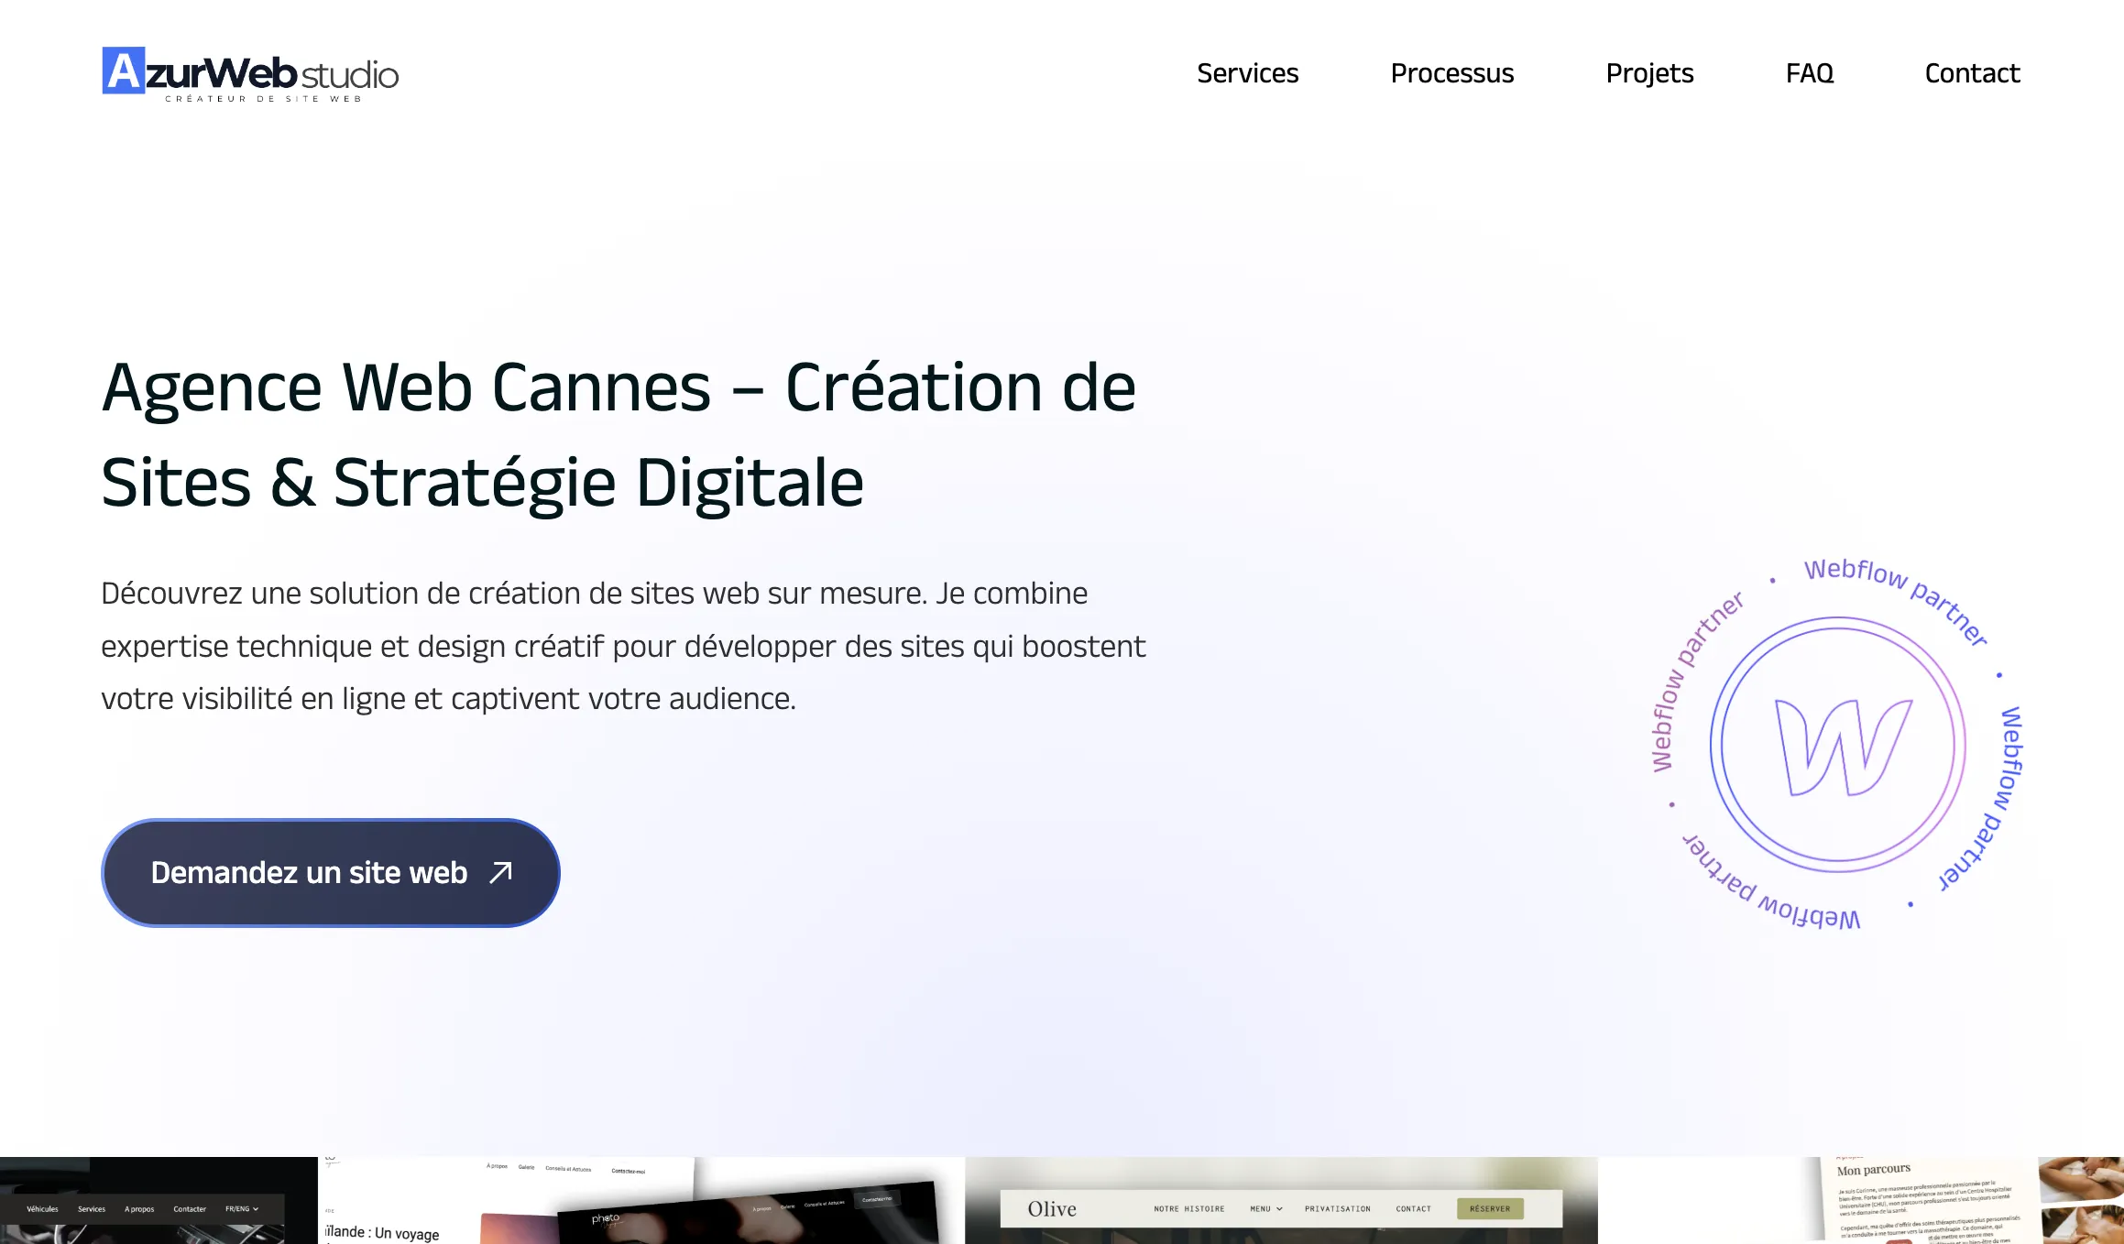The image size is (2124, 1244).
Task: Go to the Processus section
Action: [1451, 73]
